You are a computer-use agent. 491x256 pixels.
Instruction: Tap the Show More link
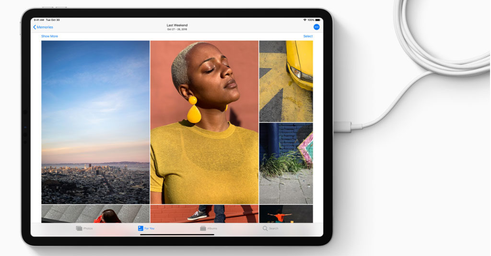point(49,36)
